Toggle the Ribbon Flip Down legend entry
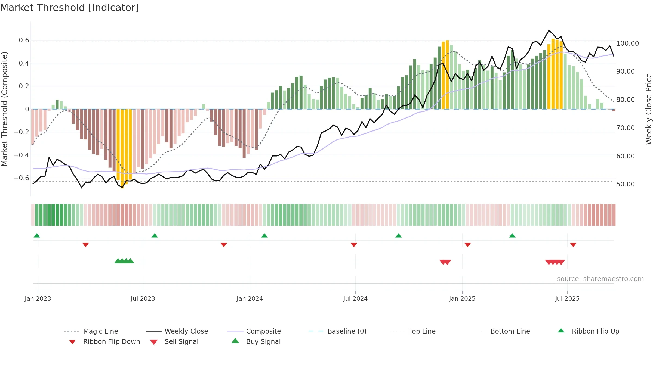The image size is (653, 367). (104, 341)
